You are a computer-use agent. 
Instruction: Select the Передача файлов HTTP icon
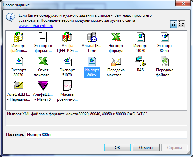(165, 61)
